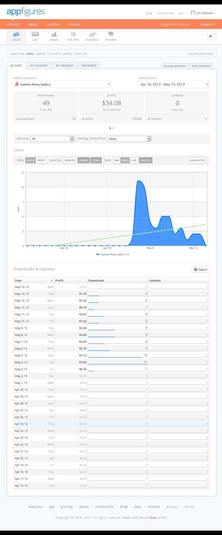The height and width of the screenshot is (535, 222).
Task: Select weekly report set
Action: point(41,53)
